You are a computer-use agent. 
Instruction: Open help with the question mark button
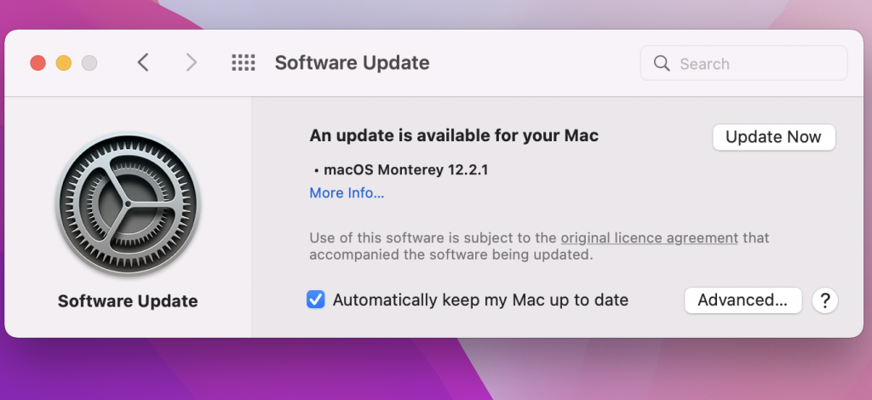click(x=824, y=300)
